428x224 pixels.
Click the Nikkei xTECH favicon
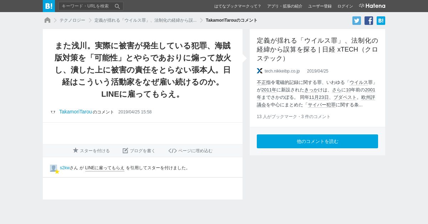click(260, 71)
